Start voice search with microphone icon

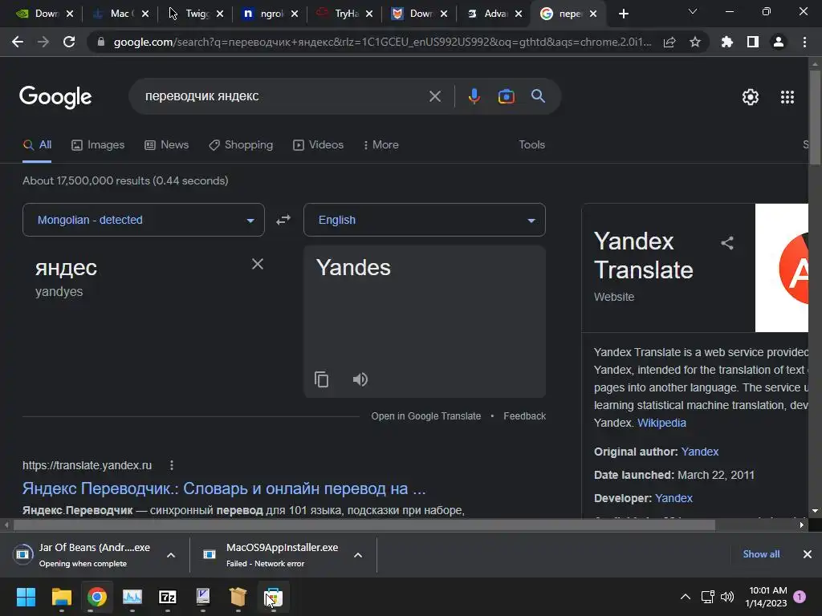(x=474, y=96)
